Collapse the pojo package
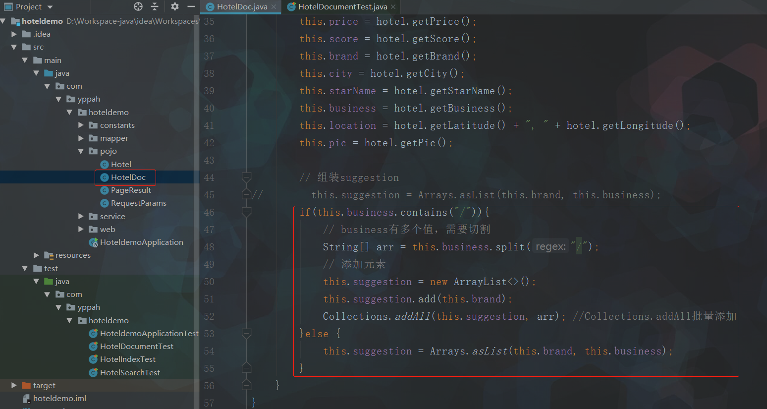 (81, 151)
